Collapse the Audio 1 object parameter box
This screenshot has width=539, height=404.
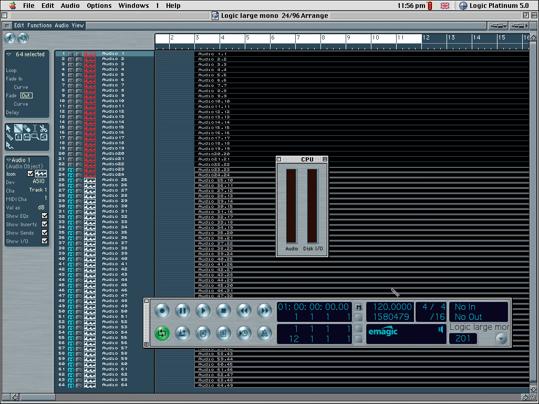(x=8, y=160)
